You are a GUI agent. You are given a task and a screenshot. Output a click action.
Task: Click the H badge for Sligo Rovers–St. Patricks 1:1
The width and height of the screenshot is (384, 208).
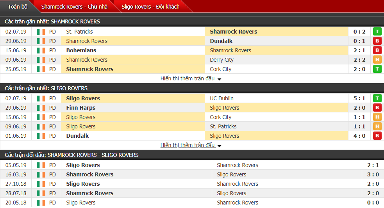click(x=377, y=126)
